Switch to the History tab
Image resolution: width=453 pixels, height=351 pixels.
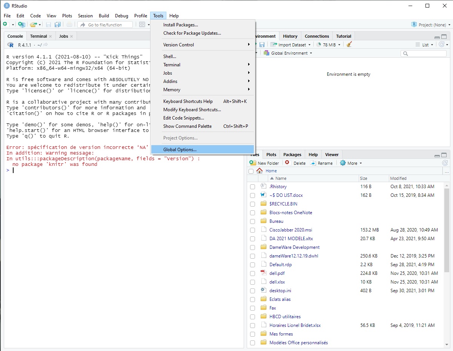point(290,36)
